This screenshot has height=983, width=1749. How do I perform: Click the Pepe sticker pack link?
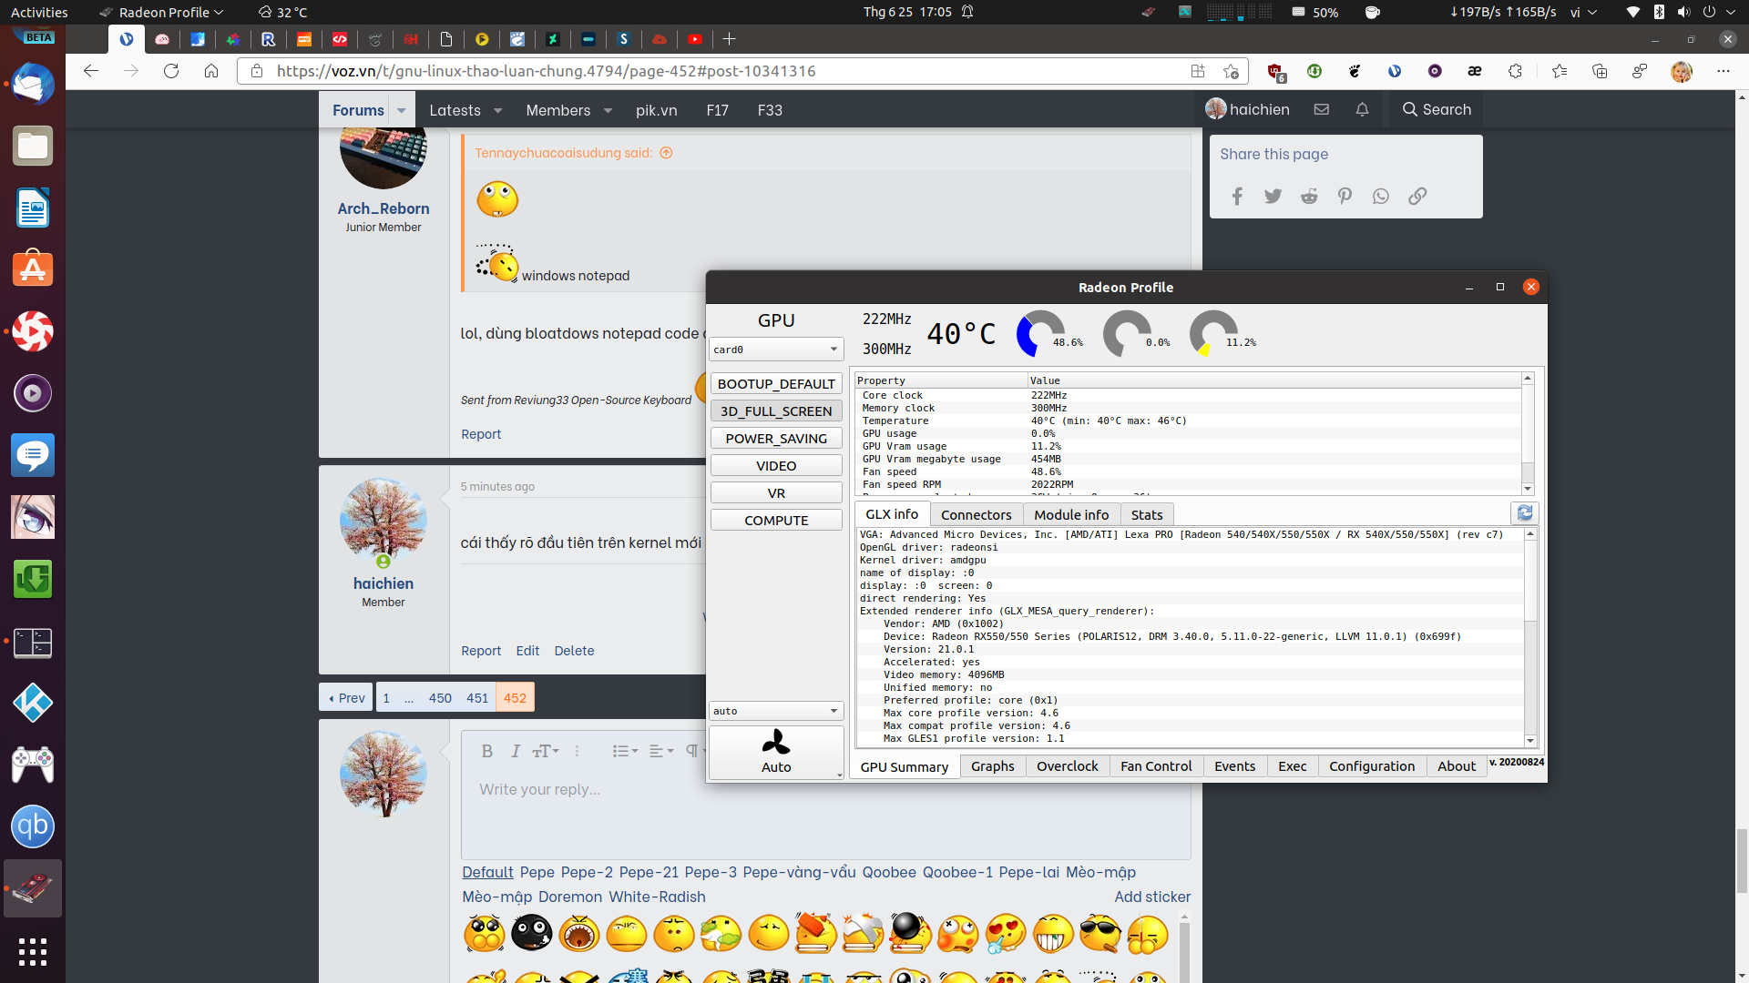pos(537,872)
